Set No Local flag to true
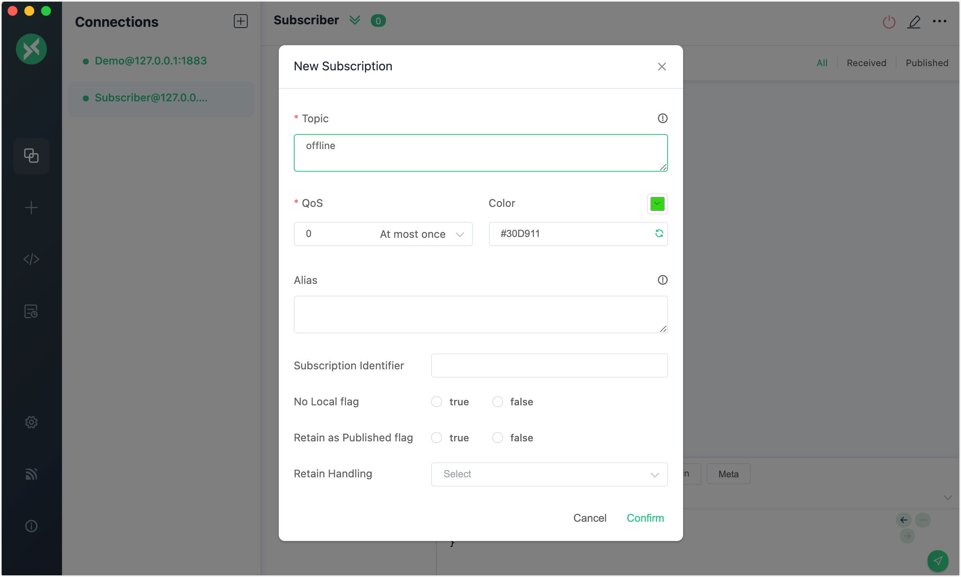 pos(437,402)
